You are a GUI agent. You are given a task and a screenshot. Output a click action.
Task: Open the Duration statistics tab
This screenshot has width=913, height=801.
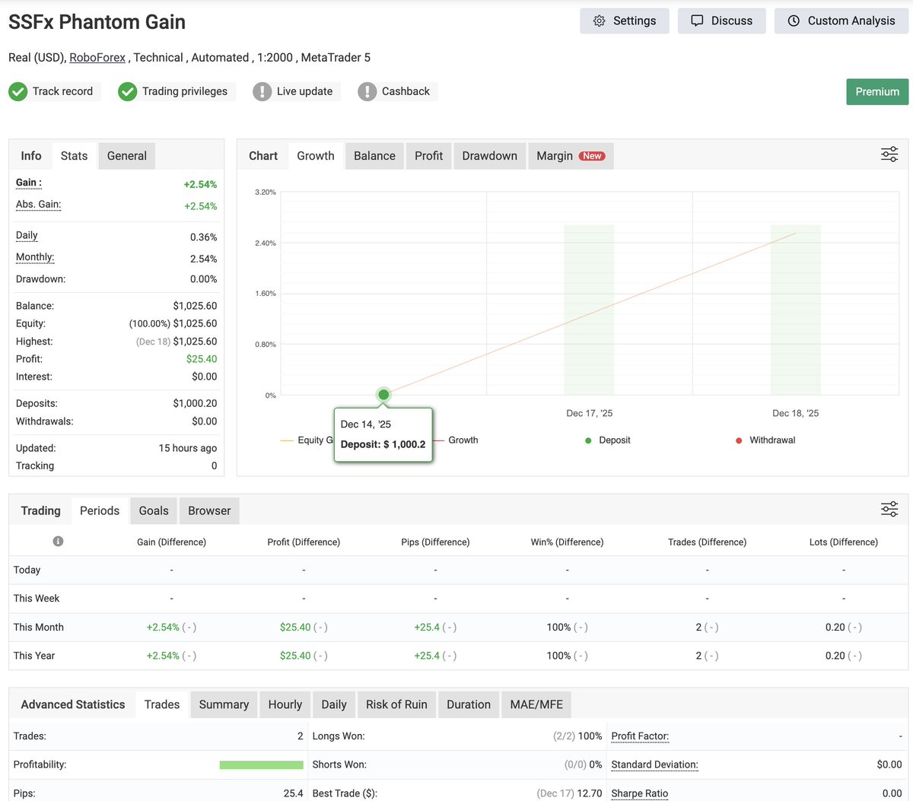(469, 704)
